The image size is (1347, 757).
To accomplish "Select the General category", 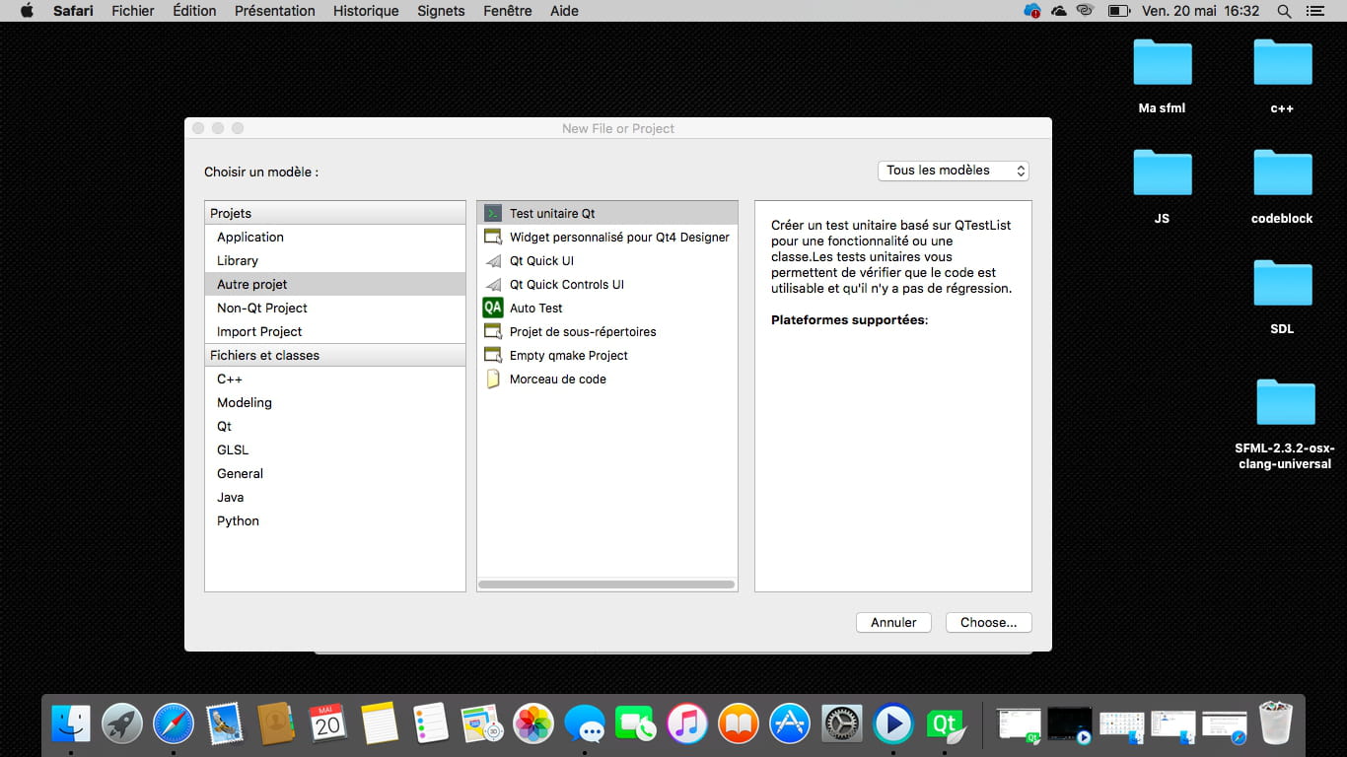I will [335, 473].
